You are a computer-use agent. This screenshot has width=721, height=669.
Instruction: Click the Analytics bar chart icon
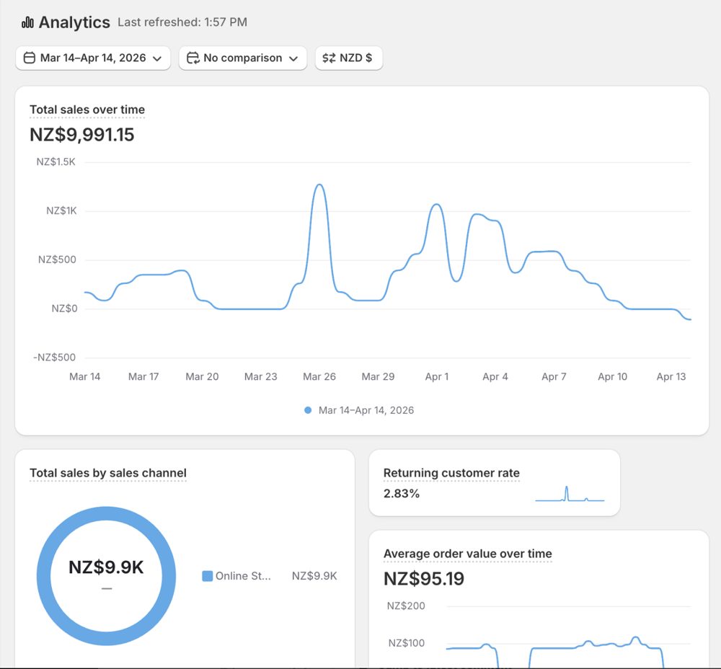(27, 22)
